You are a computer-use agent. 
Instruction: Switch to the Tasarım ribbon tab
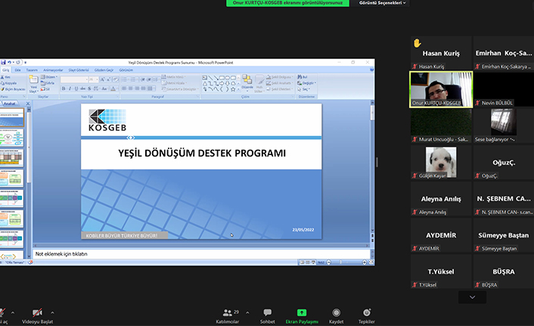click(32, 70)
